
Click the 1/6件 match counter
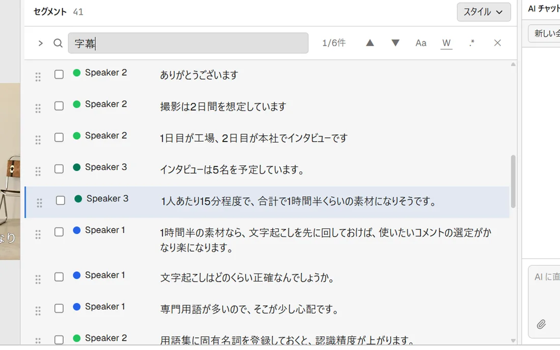pos(334,43)
